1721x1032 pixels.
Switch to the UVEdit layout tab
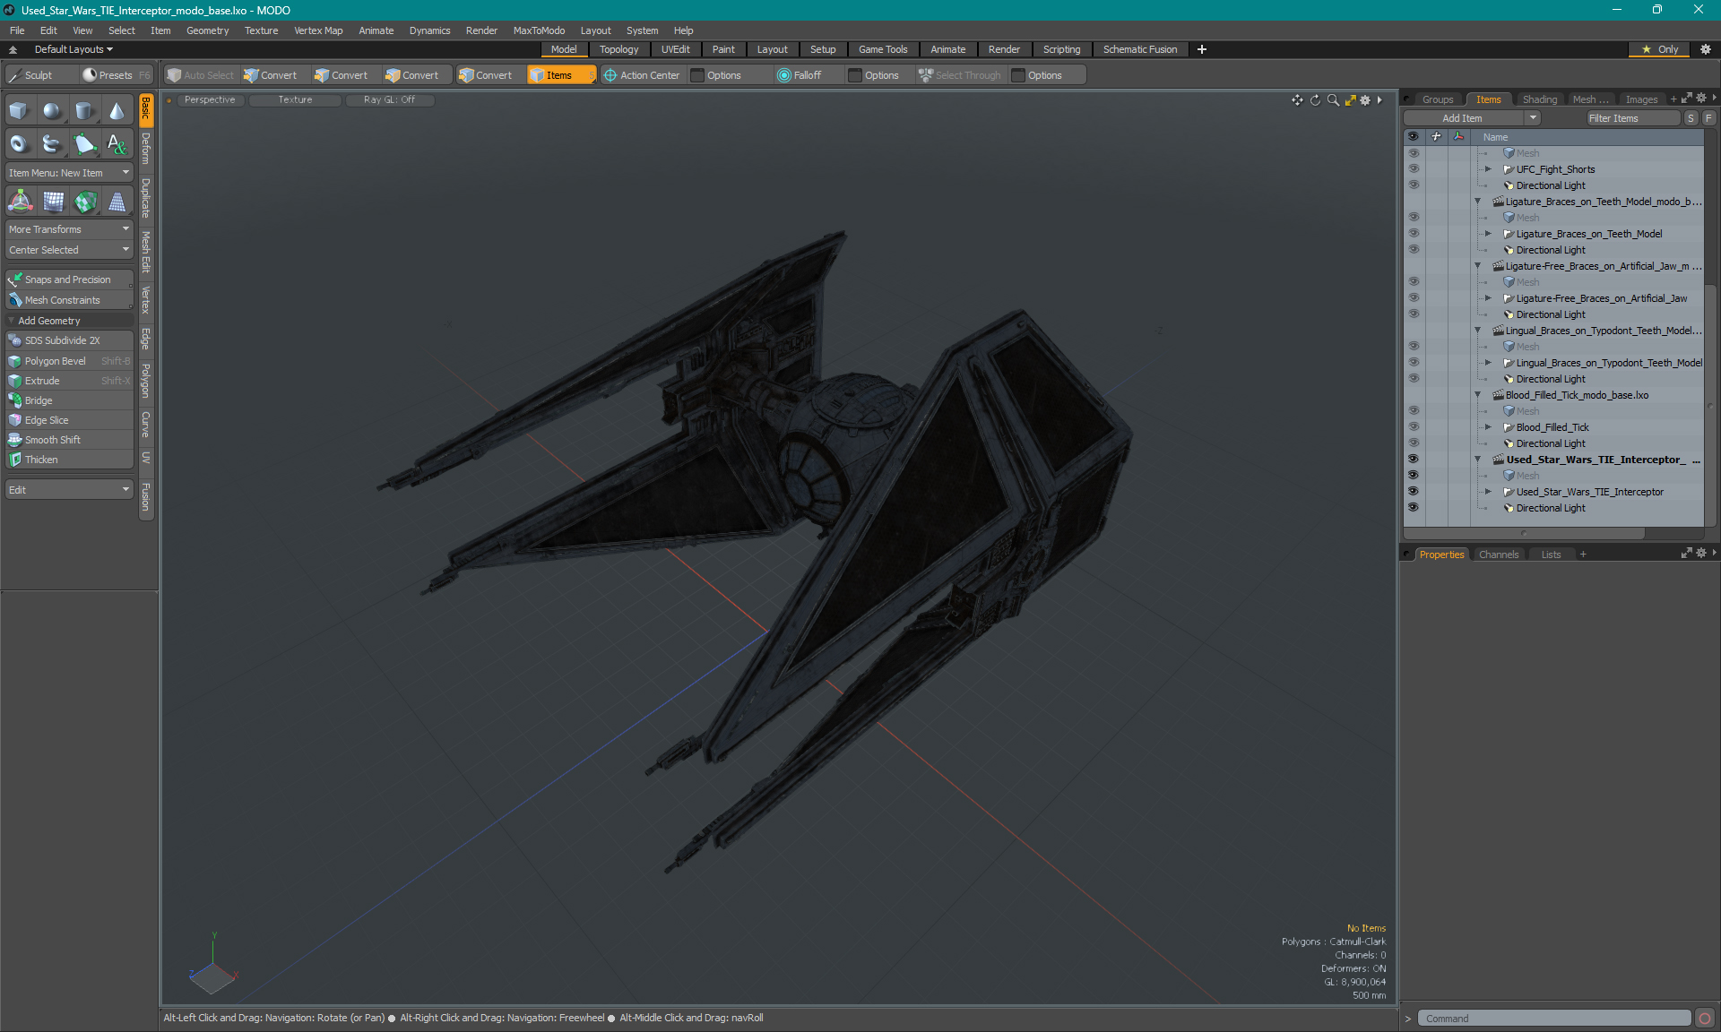click(676, 49)
